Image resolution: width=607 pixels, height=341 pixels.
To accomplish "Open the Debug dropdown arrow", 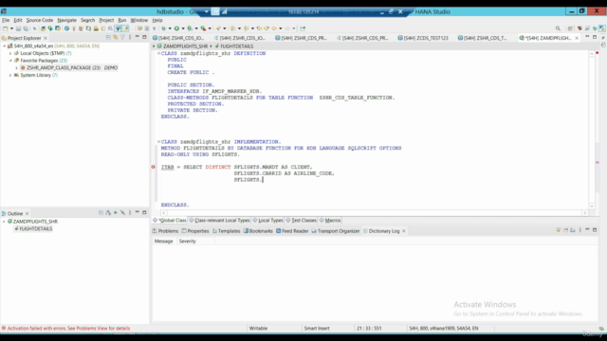I will click(x=170, y=28).
